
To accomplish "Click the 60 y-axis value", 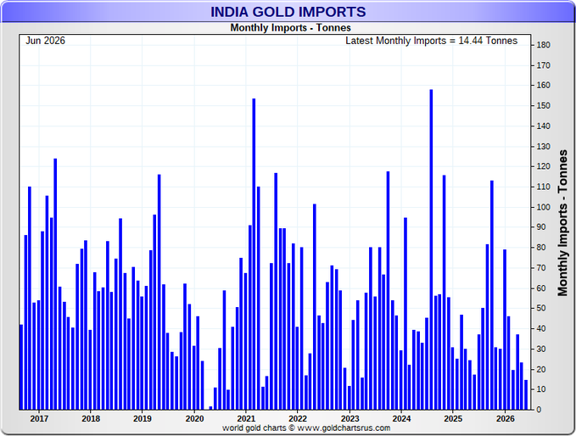I will (x=541, y=288).
